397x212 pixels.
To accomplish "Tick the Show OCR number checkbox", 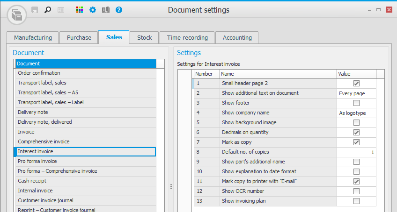I will click(x=356, y=191).
